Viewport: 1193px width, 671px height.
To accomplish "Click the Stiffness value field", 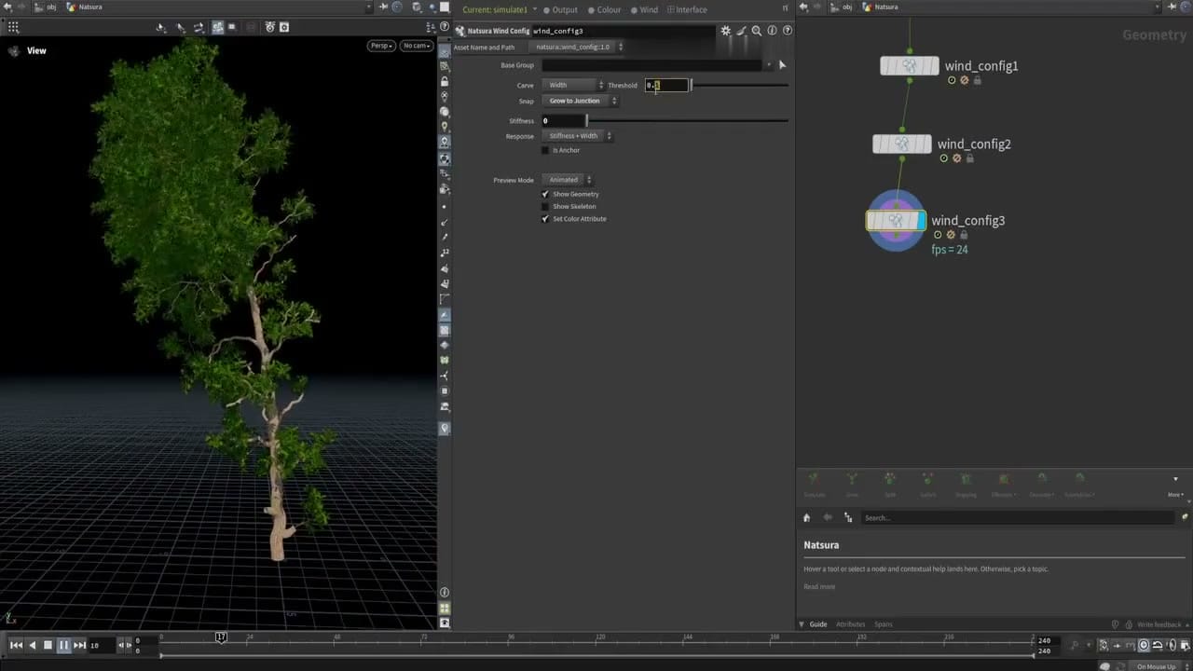I will [563, 120].
